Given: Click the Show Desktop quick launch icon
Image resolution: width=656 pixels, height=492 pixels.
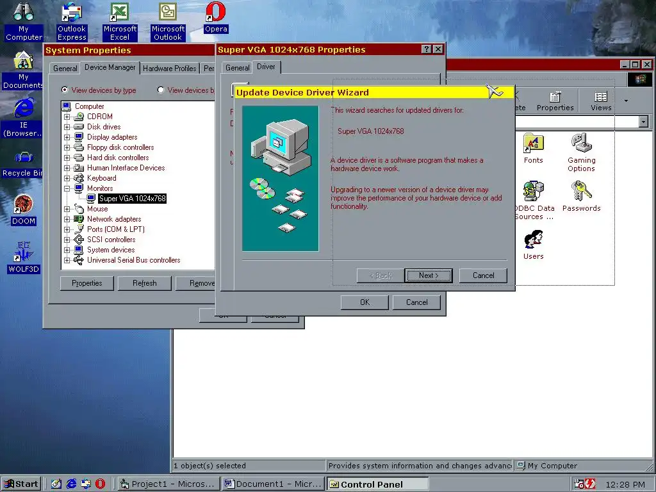Looking at the screenshot, I should (x=56, y=484).
